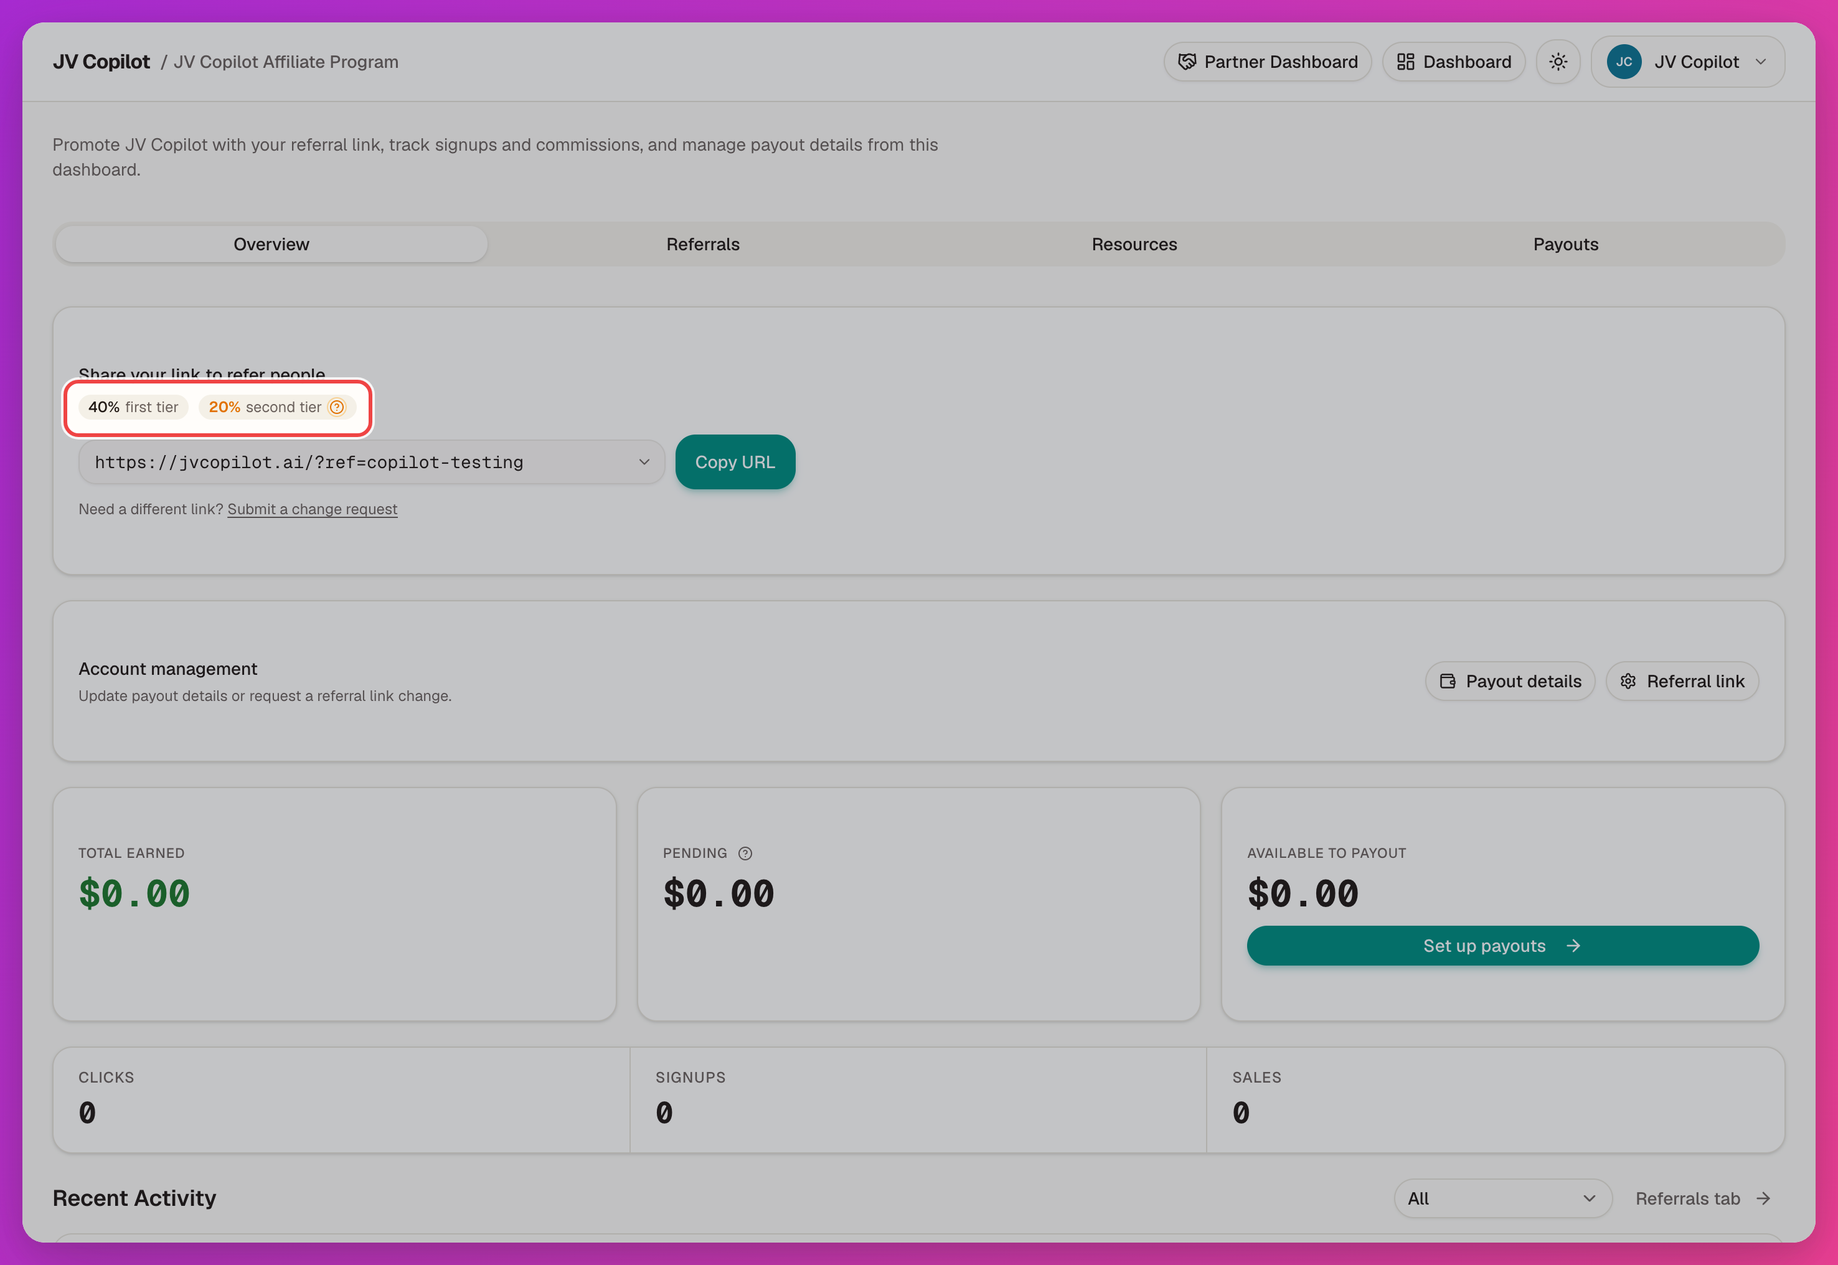Follow the Referrals tab link
Viewport: 1838px width, 1265px height.
[x=1704, y=1199]
